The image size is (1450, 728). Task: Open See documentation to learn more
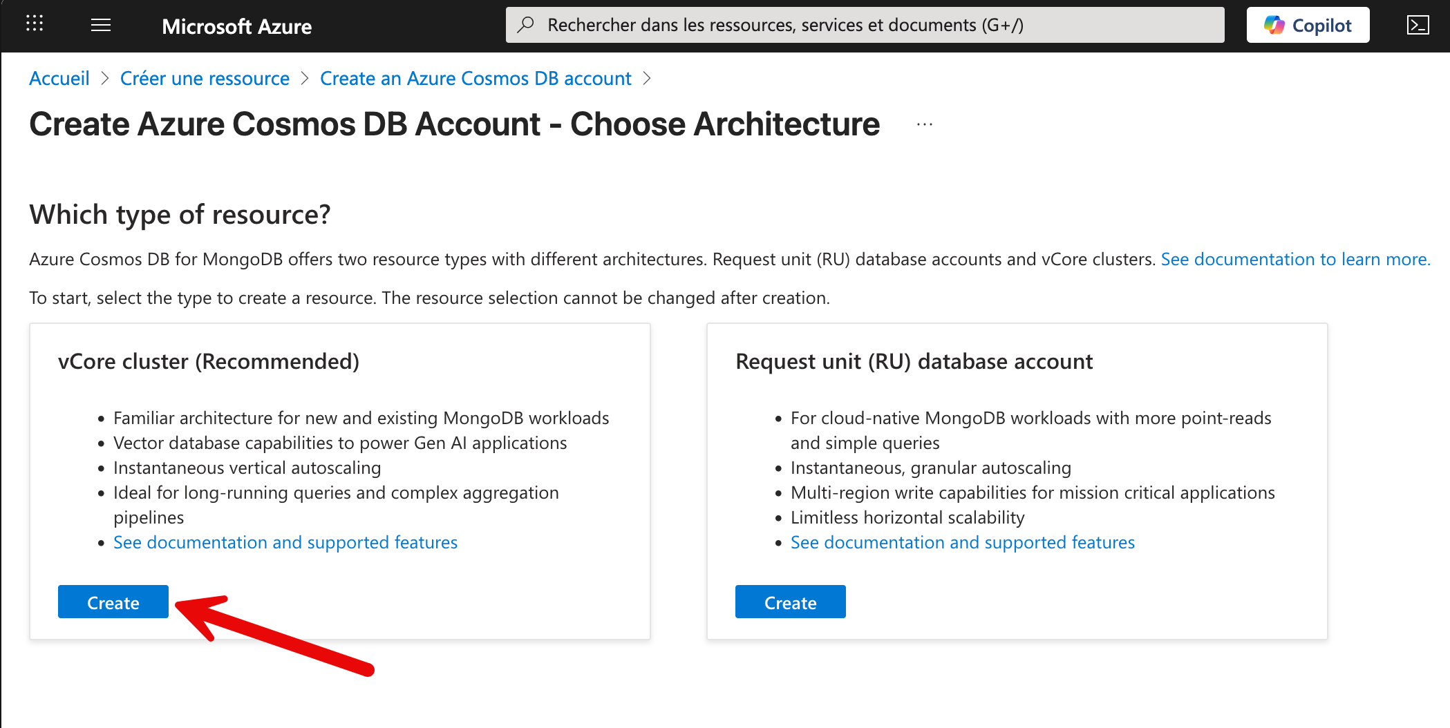1295,259
